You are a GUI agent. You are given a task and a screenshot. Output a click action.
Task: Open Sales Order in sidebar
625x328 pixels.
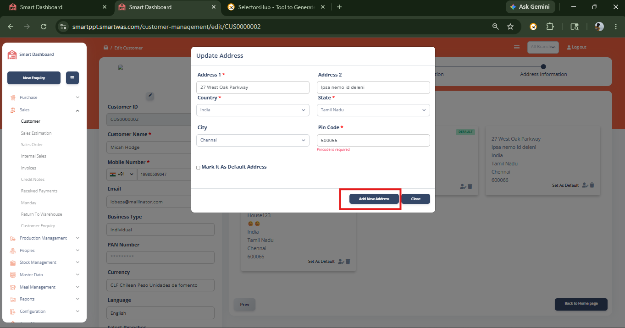32,145
